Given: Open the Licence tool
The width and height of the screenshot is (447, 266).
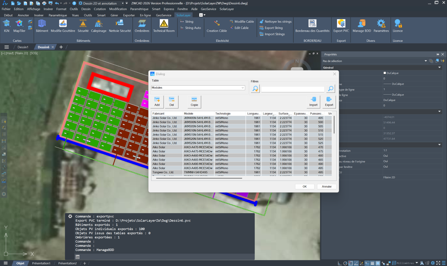Looking at the screenshot, I should (398, 26).
